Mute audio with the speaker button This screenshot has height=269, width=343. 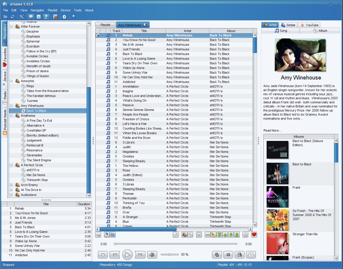[x=152, y=254]
